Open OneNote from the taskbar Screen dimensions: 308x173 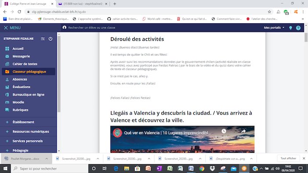coord(159,169)
